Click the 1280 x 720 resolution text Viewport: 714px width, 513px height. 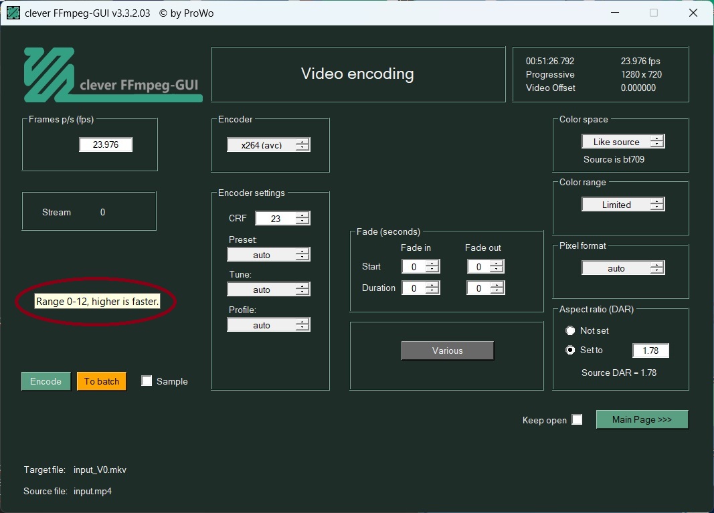[x=641, y=74]
